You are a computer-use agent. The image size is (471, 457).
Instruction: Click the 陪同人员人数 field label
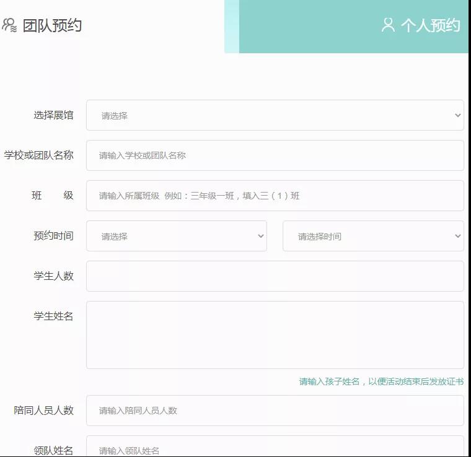(44, 411)
